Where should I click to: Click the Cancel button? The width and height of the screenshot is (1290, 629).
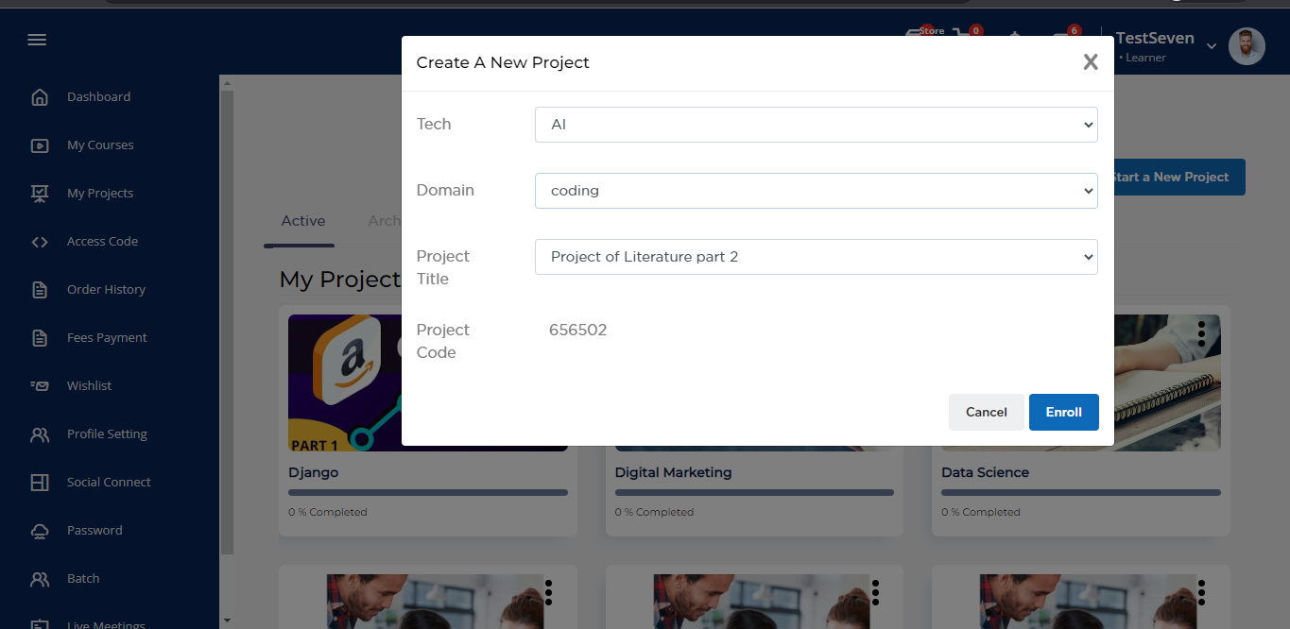click(x=986, y=412)
